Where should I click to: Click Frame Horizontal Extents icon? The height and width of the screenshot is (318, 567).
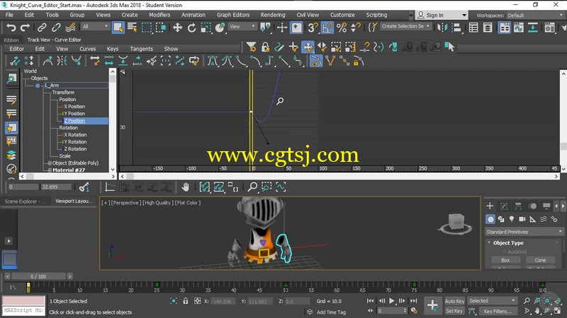point(204,187)
